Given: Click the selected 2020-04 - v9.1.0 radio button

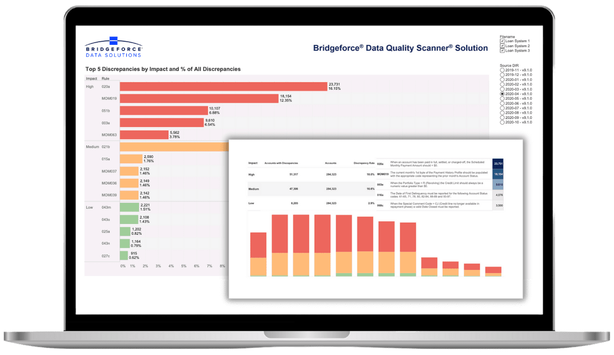Looking at the screenshot, I should (x=502, y=94).
